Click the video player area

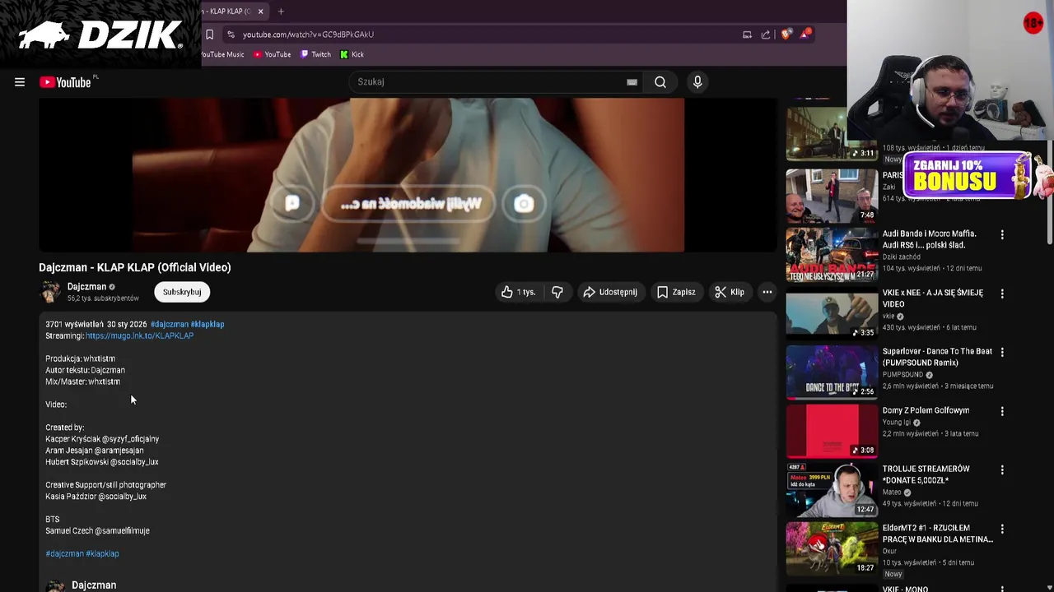click(x=408, y=175)
